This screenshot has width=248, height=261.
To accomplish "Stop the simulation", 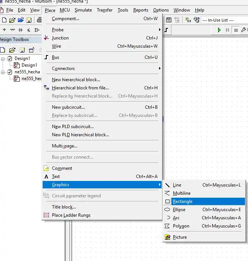I will (236, 30).
